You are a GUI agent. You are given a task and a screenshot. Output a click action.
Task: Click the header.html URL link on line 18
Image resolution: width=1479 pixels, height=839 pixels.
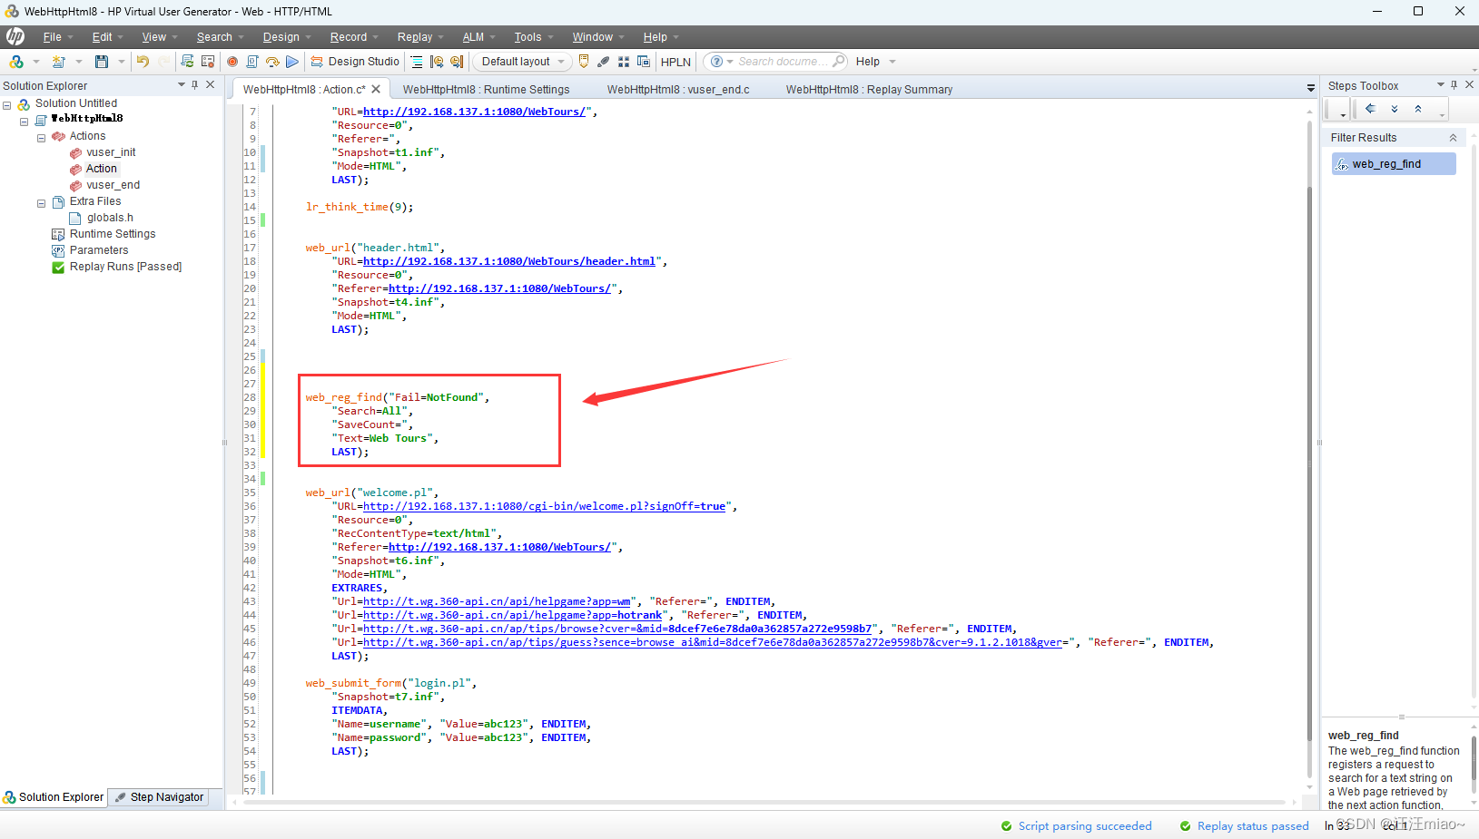pos(509,261)
